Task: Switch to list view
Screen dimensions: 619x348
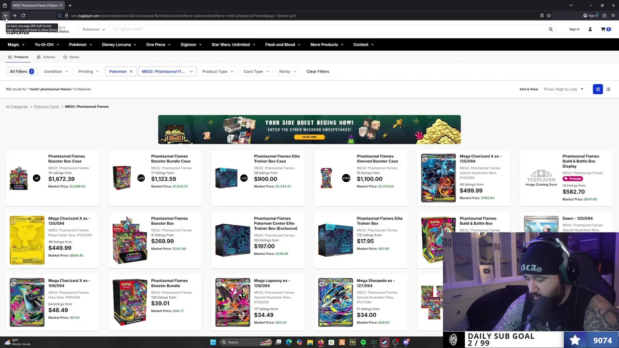Action: 608,89
